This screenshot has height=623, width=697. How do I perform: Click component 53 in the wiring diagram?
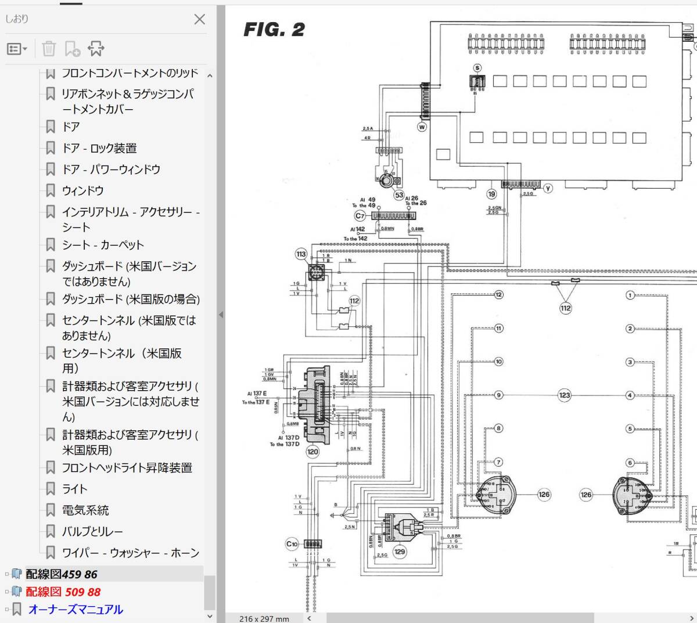[x=399, y=195]
